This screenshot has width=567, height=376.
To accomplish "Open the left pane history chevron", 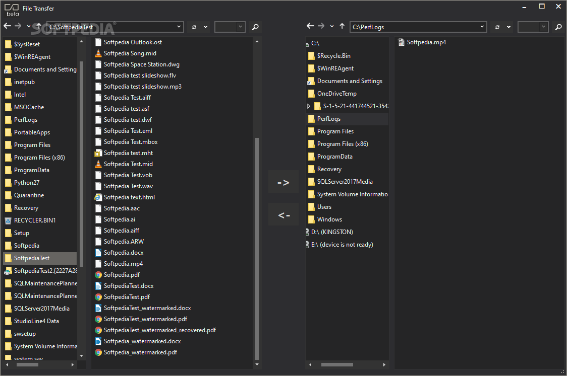I will tap(29, 26).
